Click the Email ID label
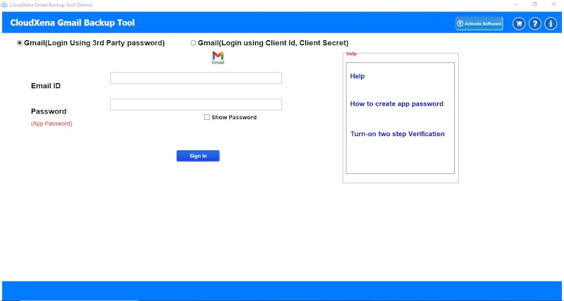This screenshot has height=301, width=564. [46, 86]
